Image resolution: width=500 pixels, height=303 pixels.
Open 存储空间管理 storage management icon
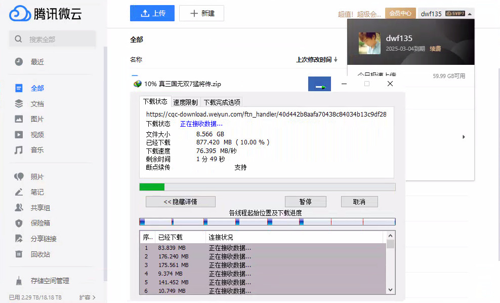(19, 281)
